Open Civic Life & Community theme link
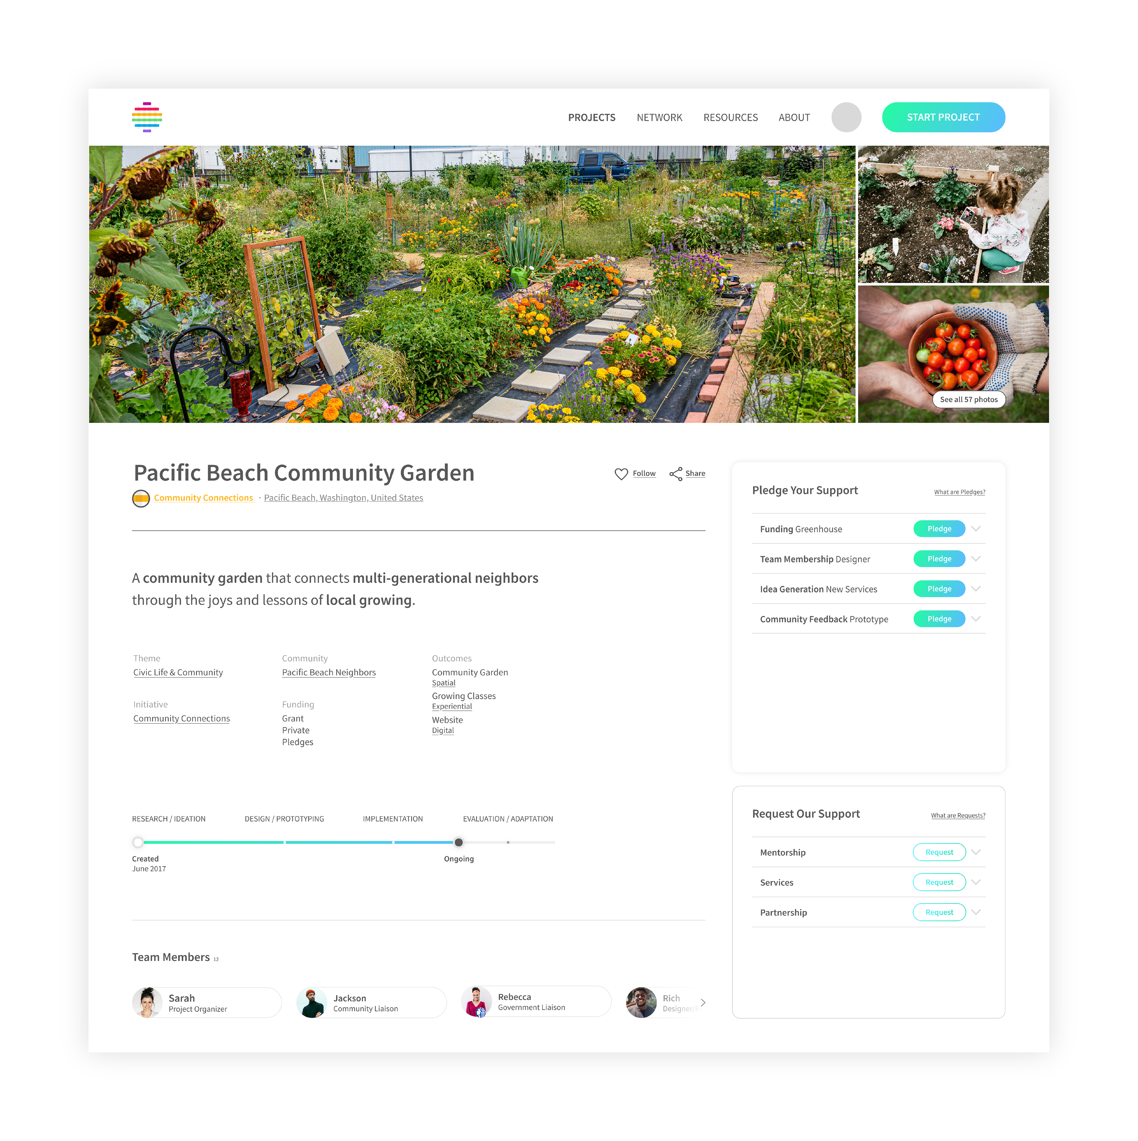The image size is (1138, 1141). (x=178, y=673)
